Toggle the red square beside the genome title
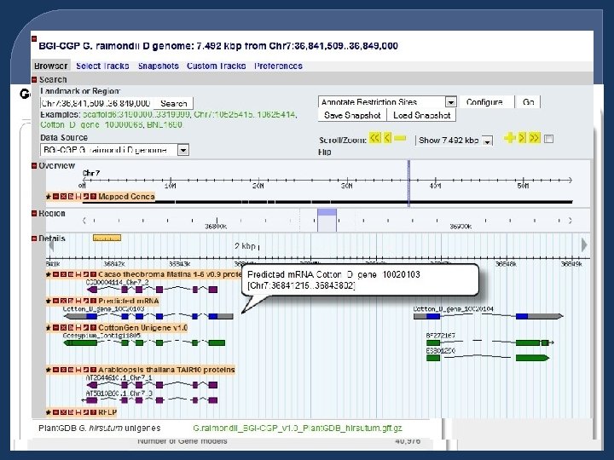 click(x=34, y=38)
